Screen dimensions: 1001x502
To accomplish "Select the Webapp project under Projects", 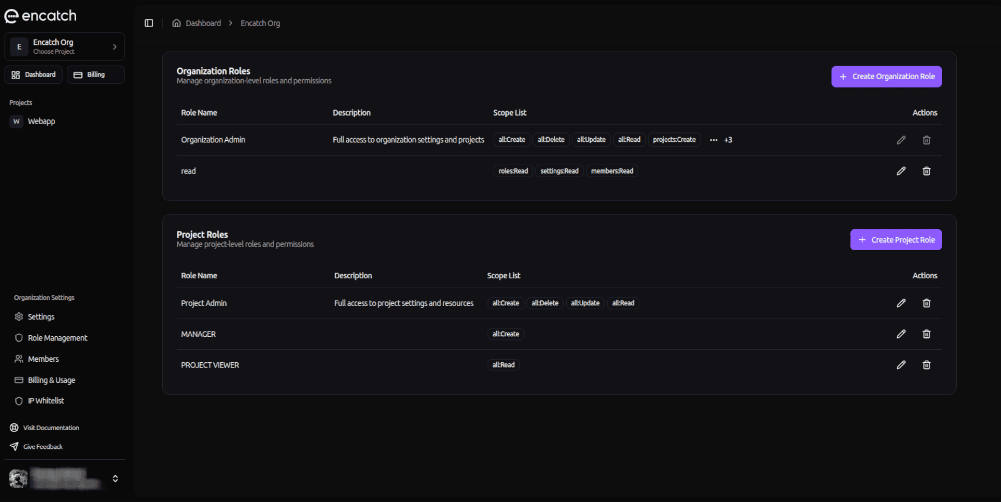I will point(42,121).
